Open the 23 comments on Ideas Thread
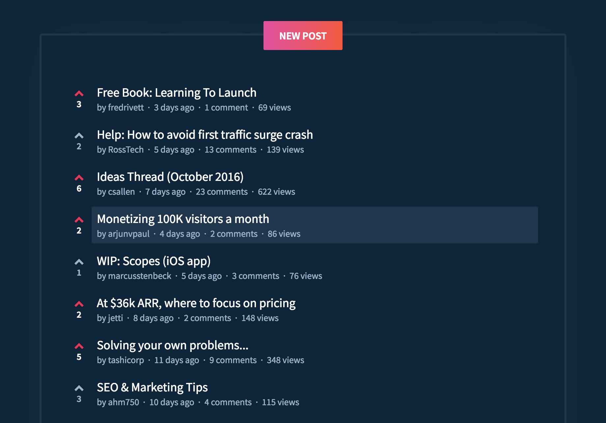Image resolution: width=606 pixels, height=423 pixels. [x=222, y=192]
